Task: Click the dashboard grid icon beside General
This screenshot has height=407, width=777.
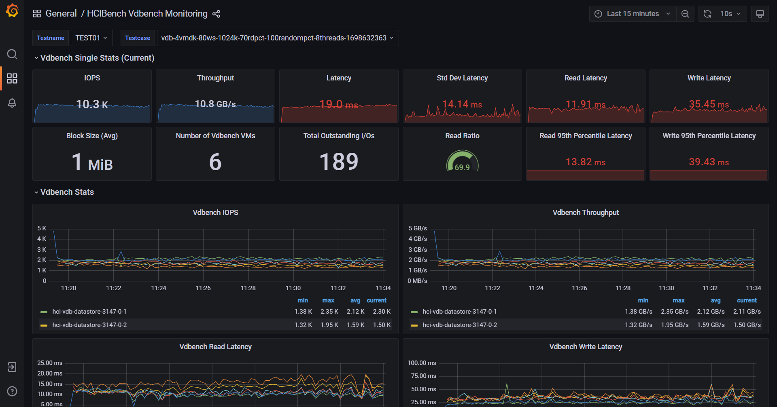Action: tap(37, 14)
